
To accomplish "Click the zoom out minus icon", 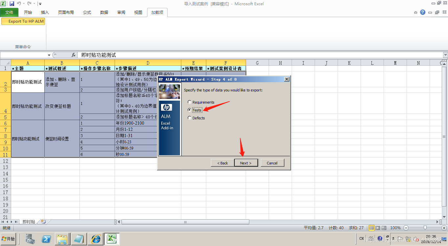I will pyautogui.click(x=406, y=228).
